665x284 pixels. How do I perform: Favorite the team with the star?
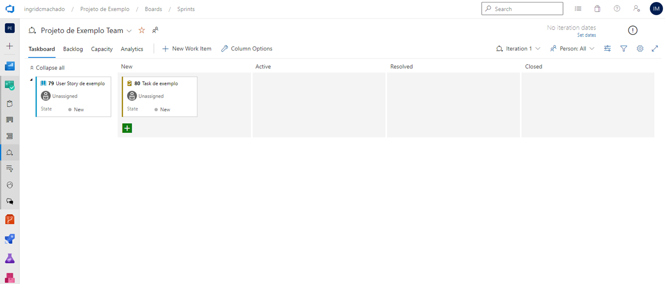[142, 31]
